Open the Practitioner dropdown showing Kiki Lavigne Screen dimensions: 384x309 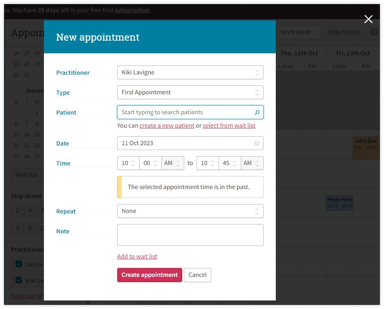coord(190,72)
